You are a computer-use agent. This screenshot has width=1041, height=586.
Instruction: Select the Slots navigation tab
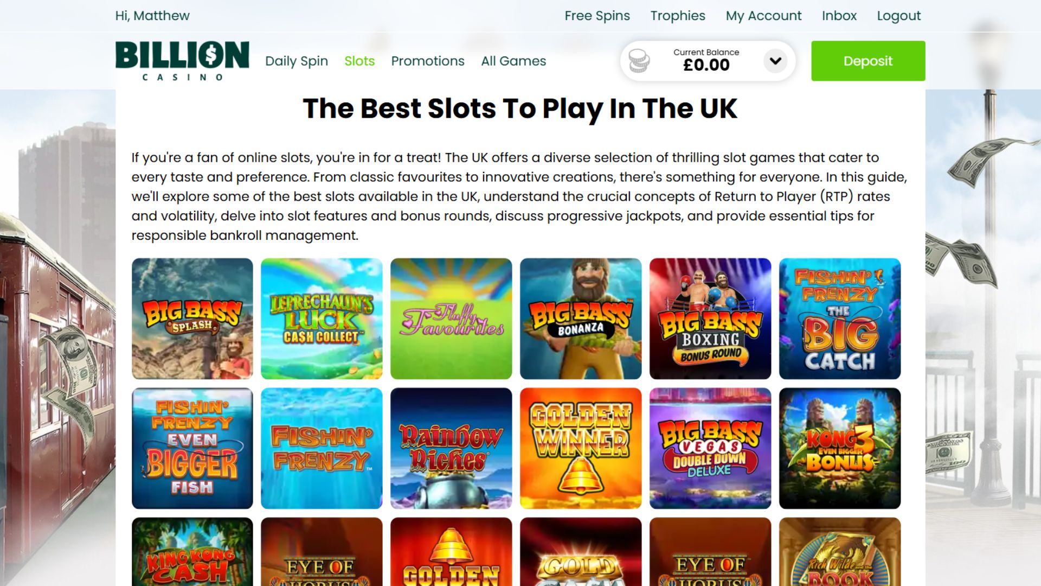pos(359,61)
